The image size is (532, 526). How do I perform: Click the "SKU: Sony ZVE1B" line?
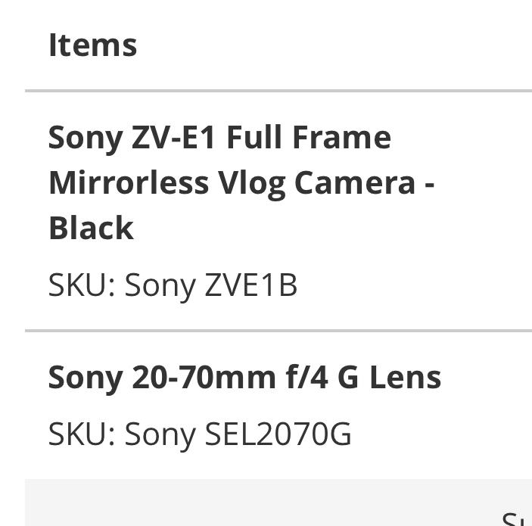click(x=173, y=285)
